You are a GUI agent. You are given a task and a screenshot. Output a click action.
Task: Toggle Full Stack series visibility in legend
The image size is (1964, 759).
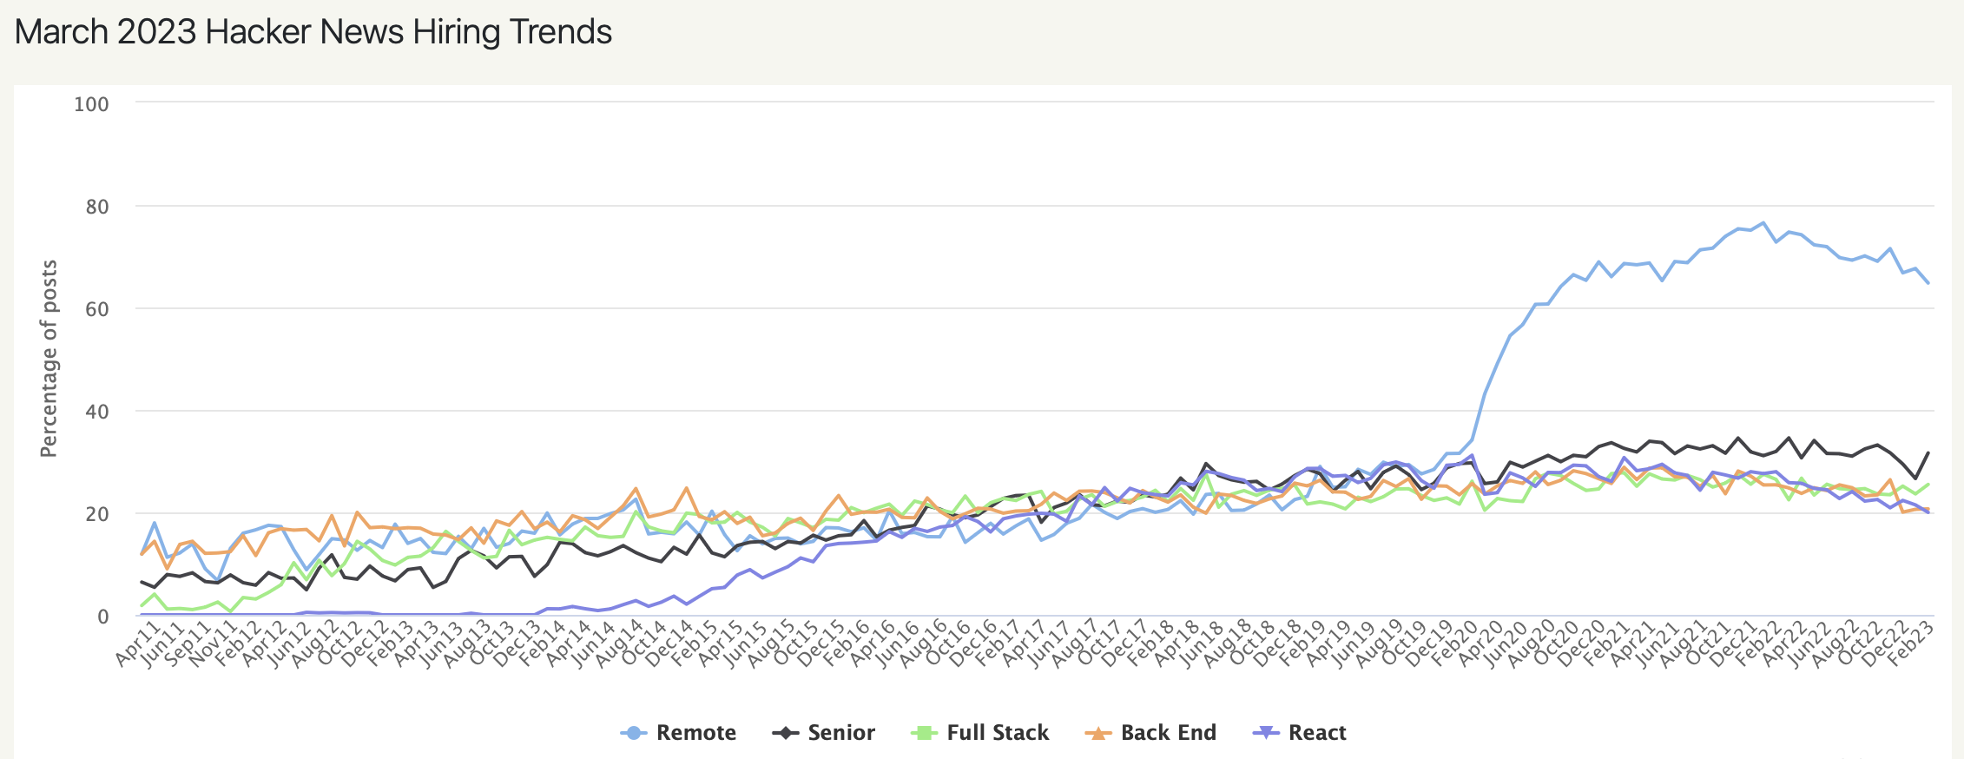tap(998, 733)
